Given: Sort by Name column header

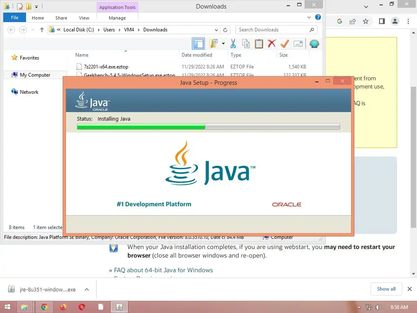Looking at the screenshot, I should click(x=82, y=55).
